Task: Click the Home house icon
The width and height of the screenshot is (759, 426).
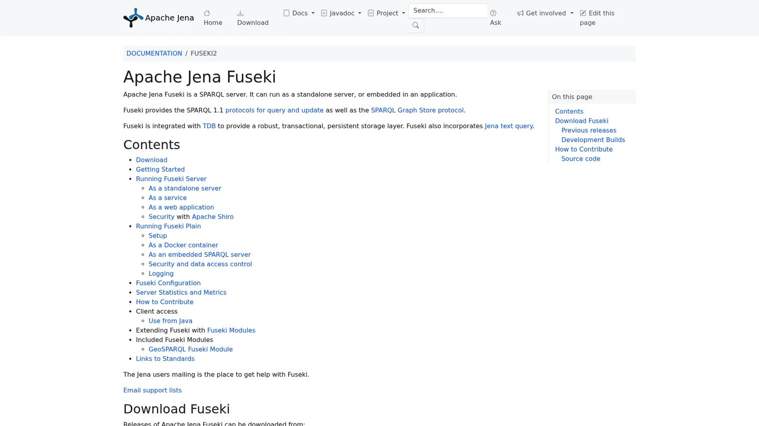Action: click(x=207, y=13)
